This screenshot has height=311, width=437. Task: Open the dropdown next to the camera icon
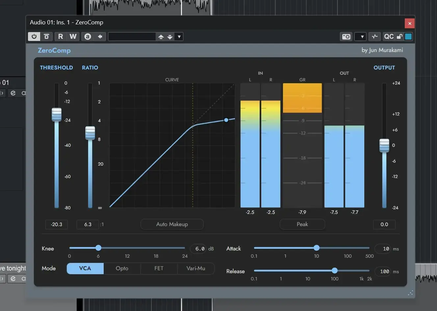tap(360, 37)
